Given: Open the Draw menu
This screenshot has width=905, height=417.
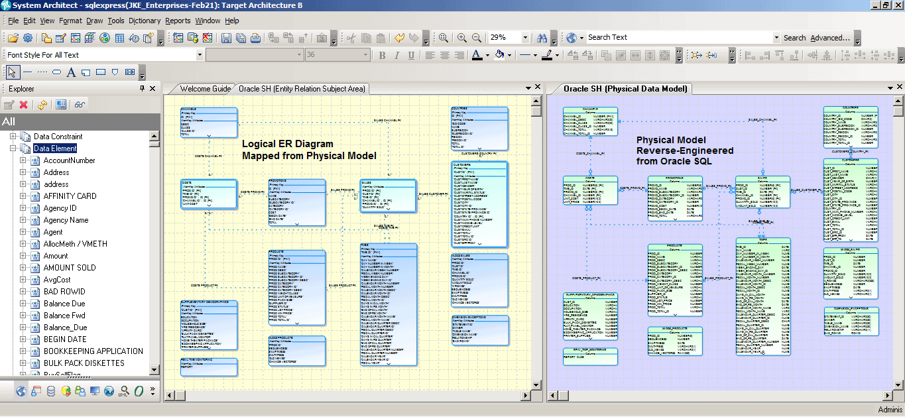Looking at the screenshot, I should pos(95,21).
